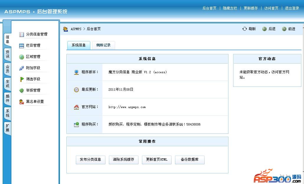Open 黑名单设置 in left menu
The height and width of the screenshot is (184, 304).
(35, 102)
